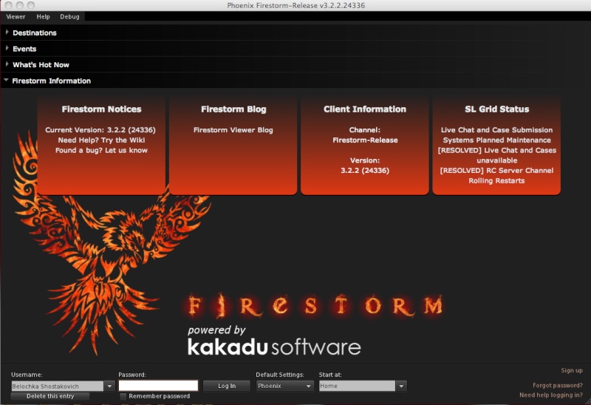Screen dimensions: 591x405
Task: Open the Help menu
Action: tap(43, 16)
